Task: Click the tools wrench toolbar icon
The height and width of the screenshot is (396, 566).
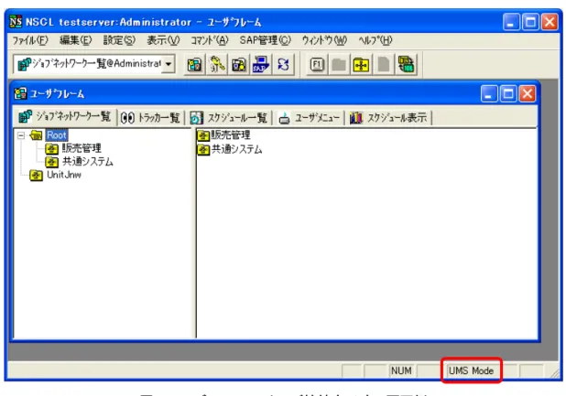Action: 216,65
